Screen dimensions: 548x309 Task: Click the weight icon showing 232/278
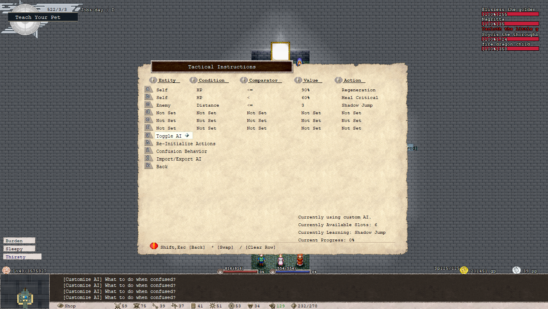(293, 306)
